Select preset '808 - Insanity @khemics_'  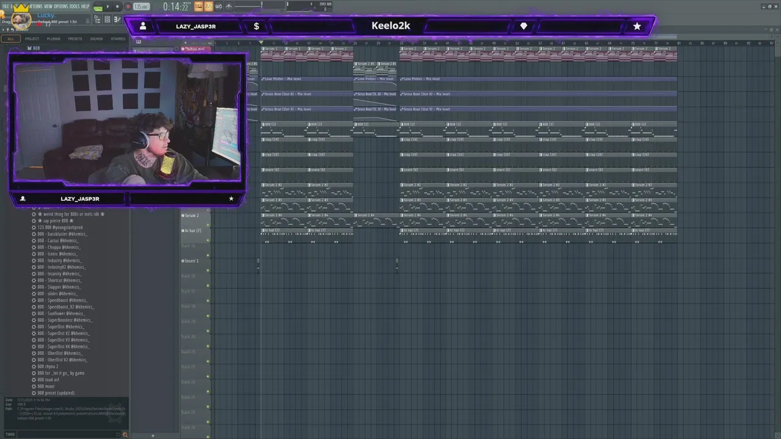click(x=59, y=274)
